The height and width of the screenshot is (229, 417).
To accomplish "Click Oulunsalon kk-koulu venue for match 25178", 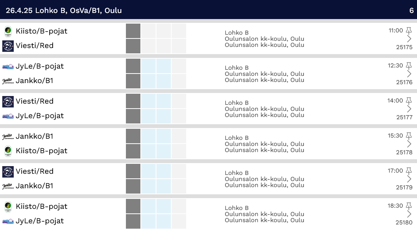I will [264, 144].
